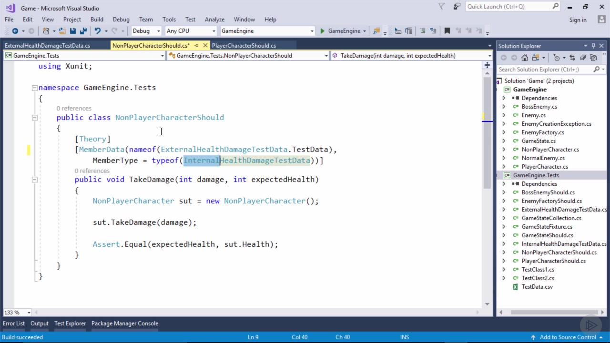Viewport: 610px width, 343px height.
Task: Click the Open File toolbar icon
Action: (62, 31)
